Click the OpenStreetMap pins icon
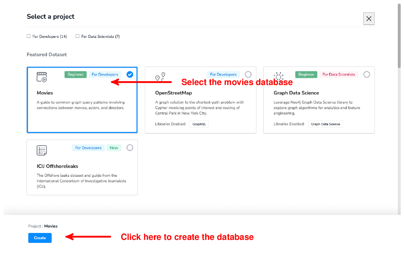 160,77
